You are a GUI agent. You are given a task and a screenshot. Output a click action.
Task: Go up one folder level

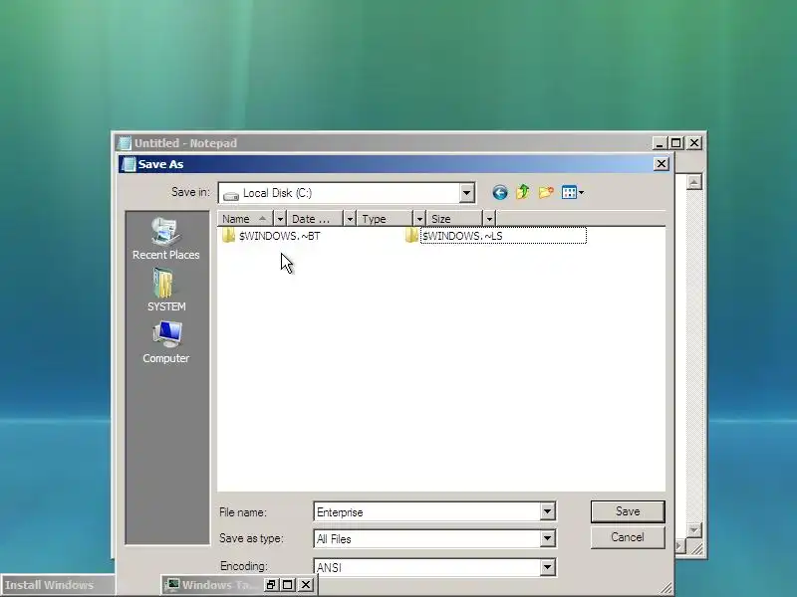(522, 192)
